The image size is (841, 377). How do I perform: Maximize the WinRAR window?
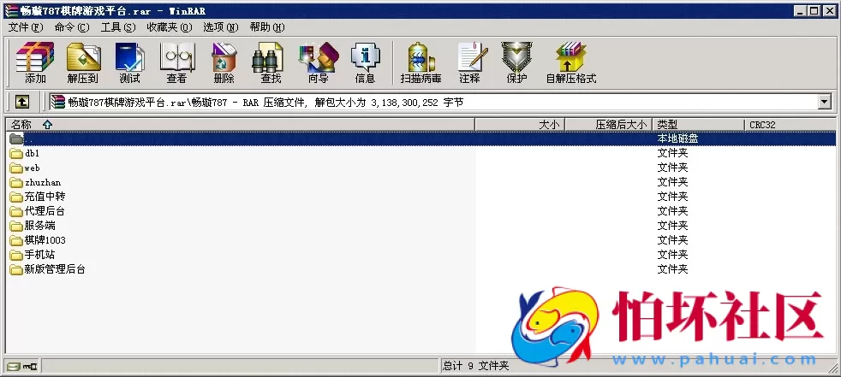814,10
